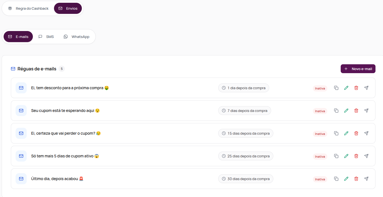Image resolution: width=383 pixels, height=197 pixels.
Task: Delete the 'Seu cupom está te esperando' email
Action: click(356, 111)
